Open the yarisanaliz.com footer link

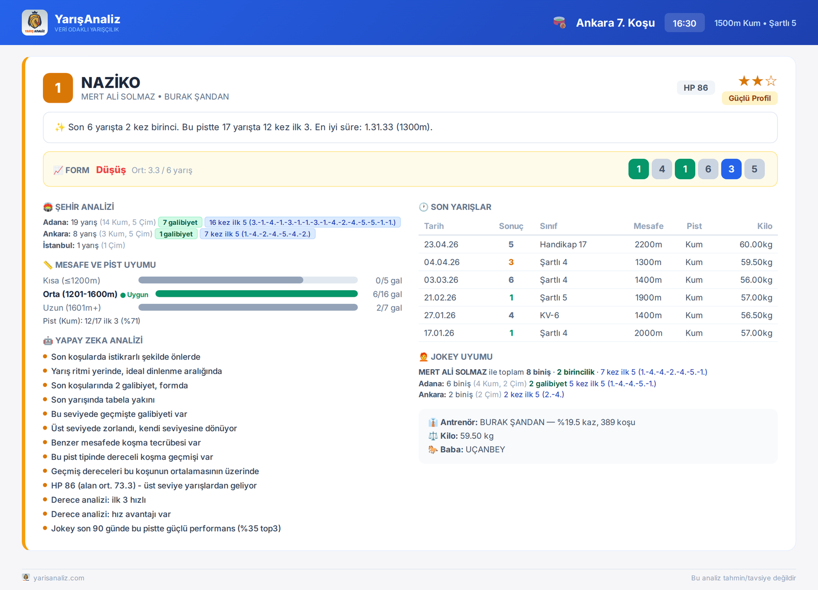pyautogui.click(x=59, y=578)
